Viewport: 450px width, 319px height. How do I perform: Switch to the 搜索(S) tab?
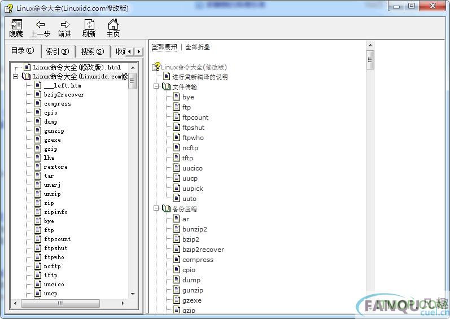tap(93, 51)
